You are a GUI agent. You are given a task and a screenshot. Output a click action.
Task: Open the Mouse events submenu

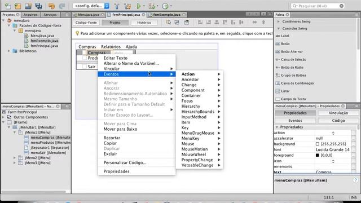199,144
